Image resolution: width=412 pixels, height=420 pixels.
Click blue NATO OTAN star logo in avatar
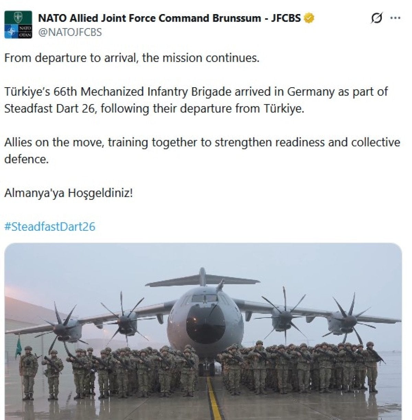pyautogui.click(x=11, y=32)
